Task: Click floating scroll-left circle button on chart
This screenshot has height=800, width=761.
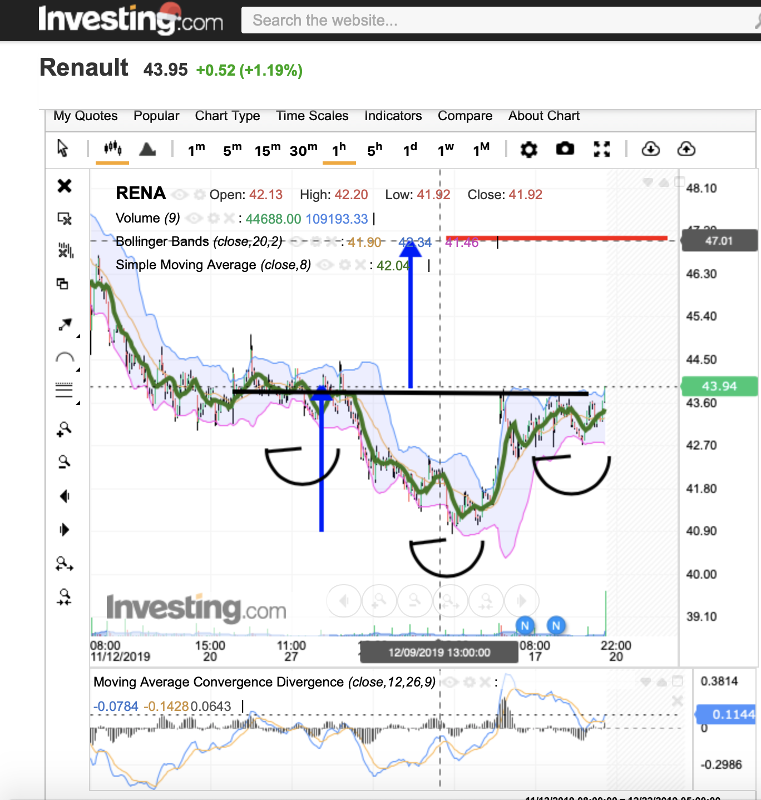Action: [x=344, y=601]
